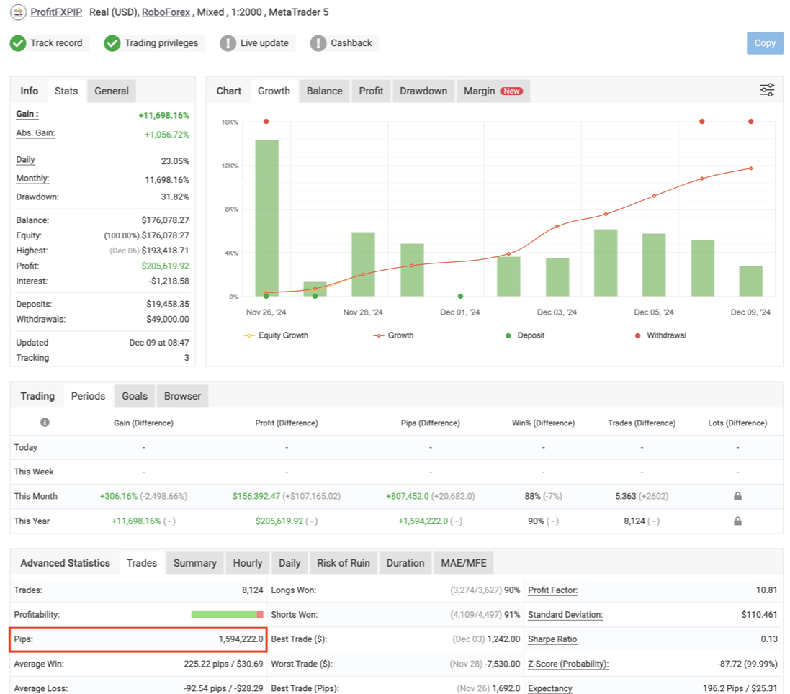Click the Trading privileges checkmark icon
This screenshot has width=790, height=694.
[112, 43]
